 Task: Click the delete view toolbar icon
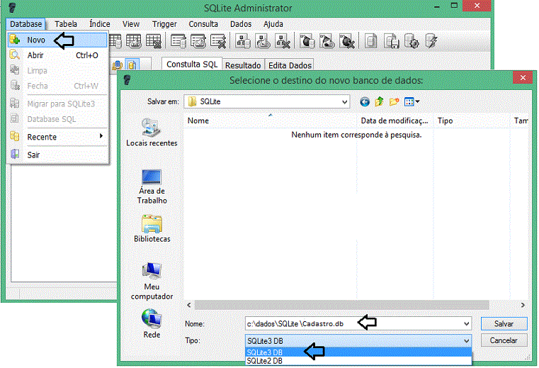283,41
